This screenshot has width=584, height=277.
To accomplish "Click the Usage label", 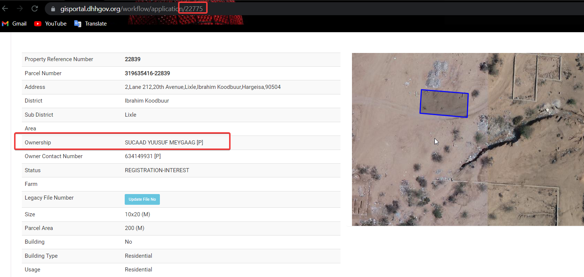I will (x=33, y=270).
